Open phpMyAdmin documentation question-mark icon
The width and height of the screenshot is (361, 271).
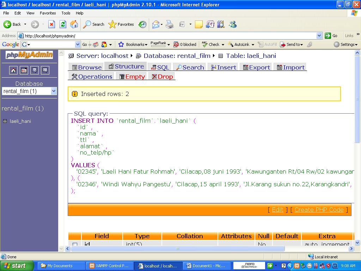point(35,70)
